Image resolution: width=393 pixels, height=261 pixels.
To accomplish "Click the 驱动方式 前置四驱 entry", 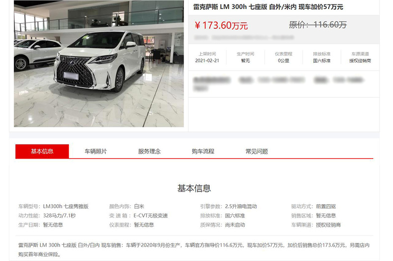I will tap(313, 206).
